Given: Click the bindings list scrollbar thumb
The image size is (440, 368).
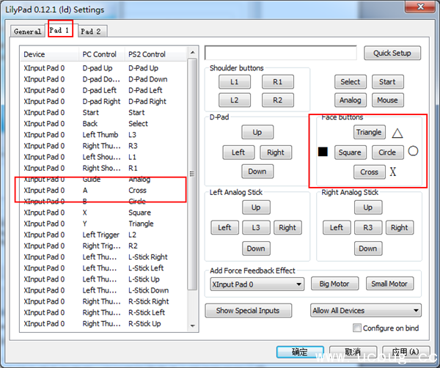Looking at the screenshot, I should click(192, 174).
